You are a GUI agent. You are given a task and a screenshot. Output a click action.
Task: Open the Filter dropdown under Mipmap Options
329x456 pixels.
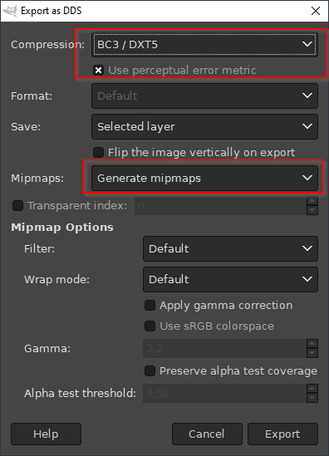[x=230, y=248]
